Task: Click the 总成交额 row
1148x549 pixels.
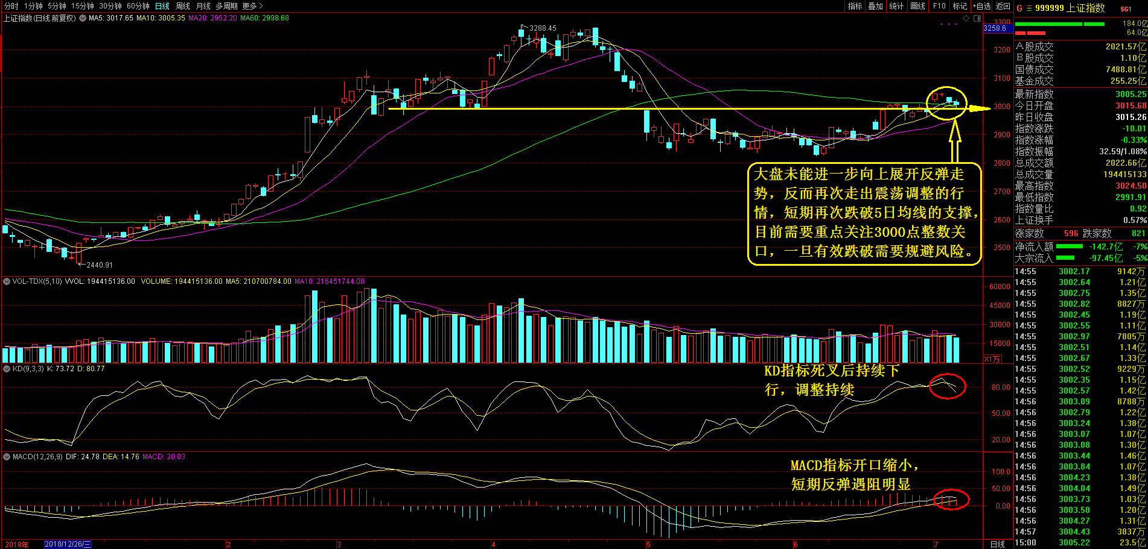Action: point(1080,163)
